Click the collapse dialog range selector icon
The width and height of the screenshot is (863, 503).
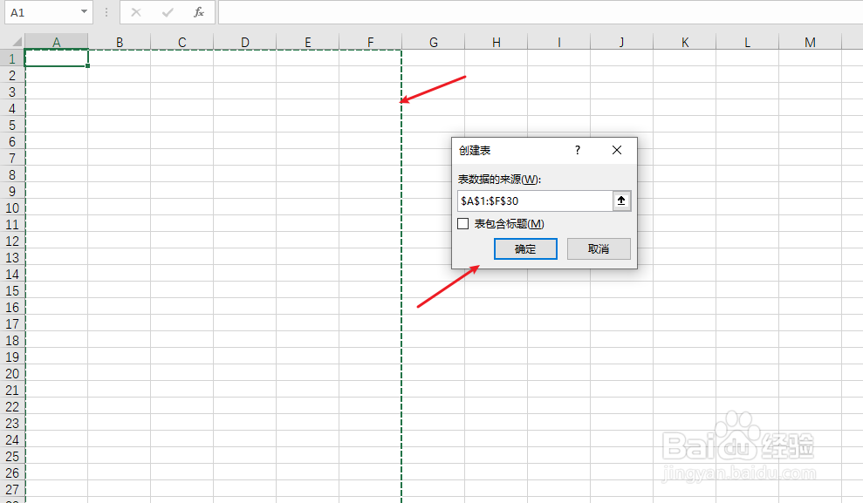(x=621, y=201)
